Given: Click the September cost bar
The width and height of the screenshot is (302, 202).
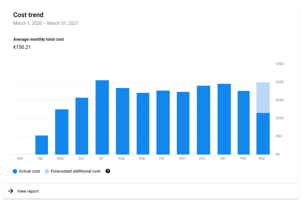Looking at the screenshot, I should 143,124.
